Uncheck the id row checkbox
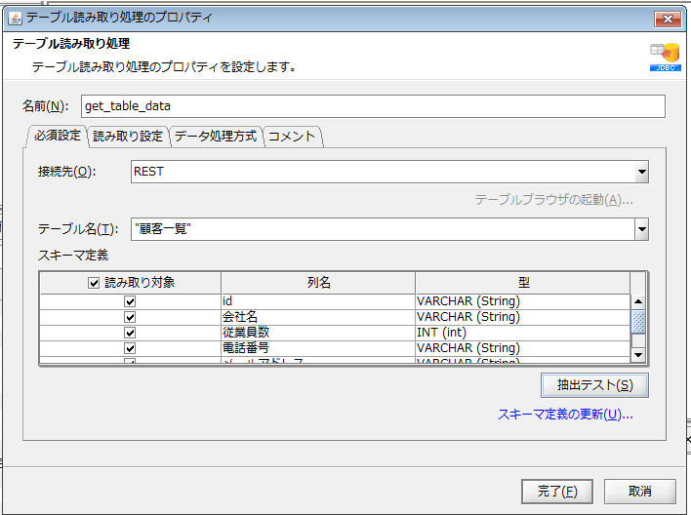Screen dimensions: 691x515 130,301
